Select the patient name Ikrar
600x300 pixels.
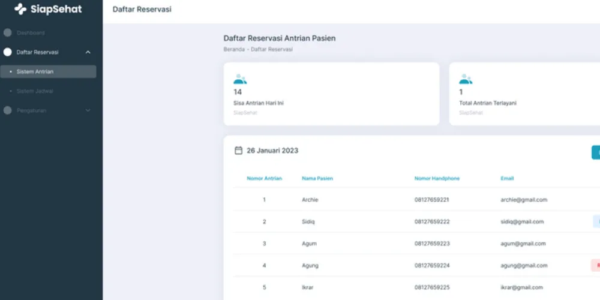tap(307, 287)
